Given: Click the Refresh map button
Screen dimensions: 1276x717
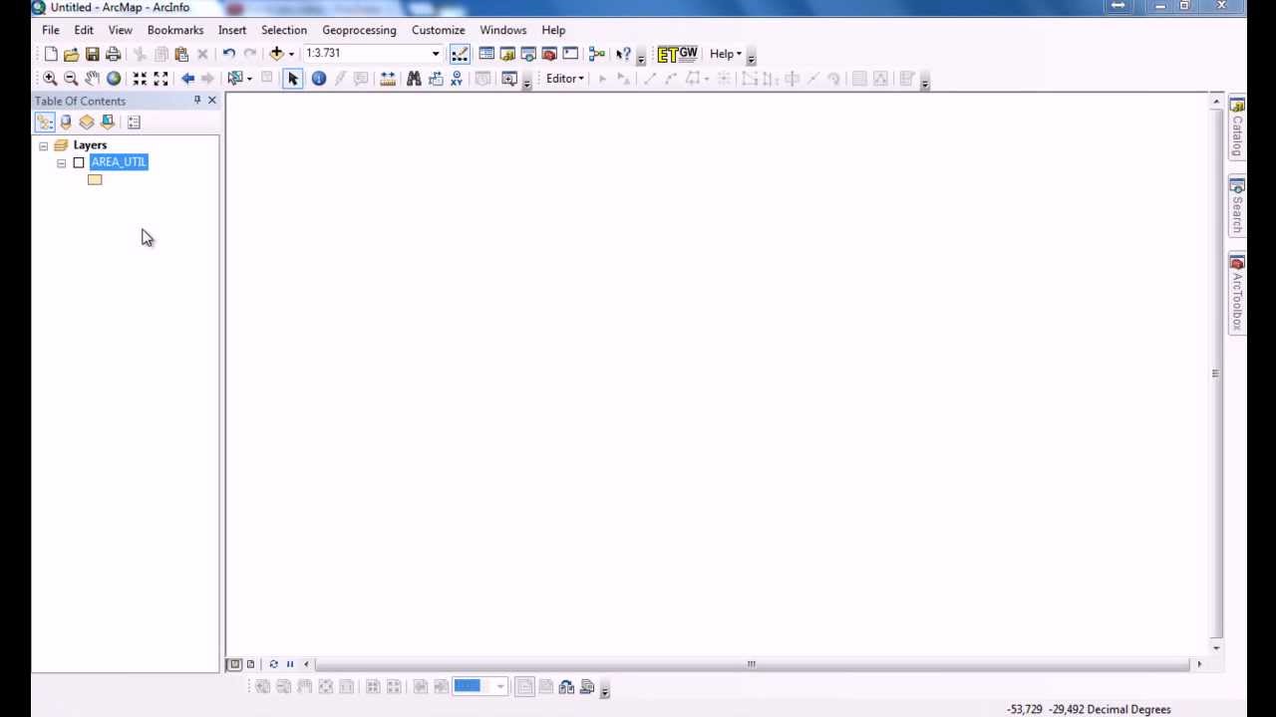Looking at the screenshot, I should click(x=273, y=664).
